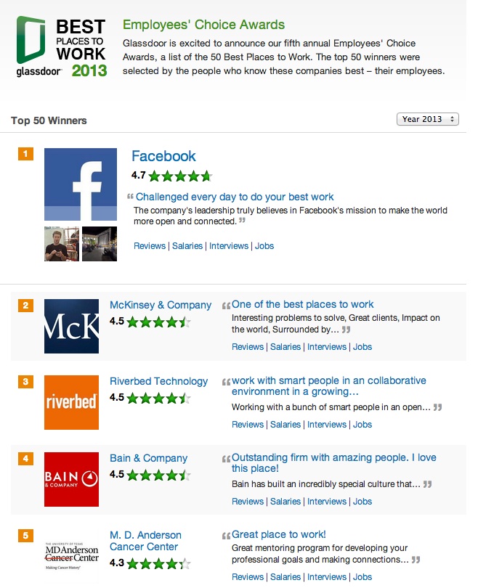The height and width of the screenshot is (588, 478).
Task: Click Facebook photo thumbnail of man
Action: [61, 244]
